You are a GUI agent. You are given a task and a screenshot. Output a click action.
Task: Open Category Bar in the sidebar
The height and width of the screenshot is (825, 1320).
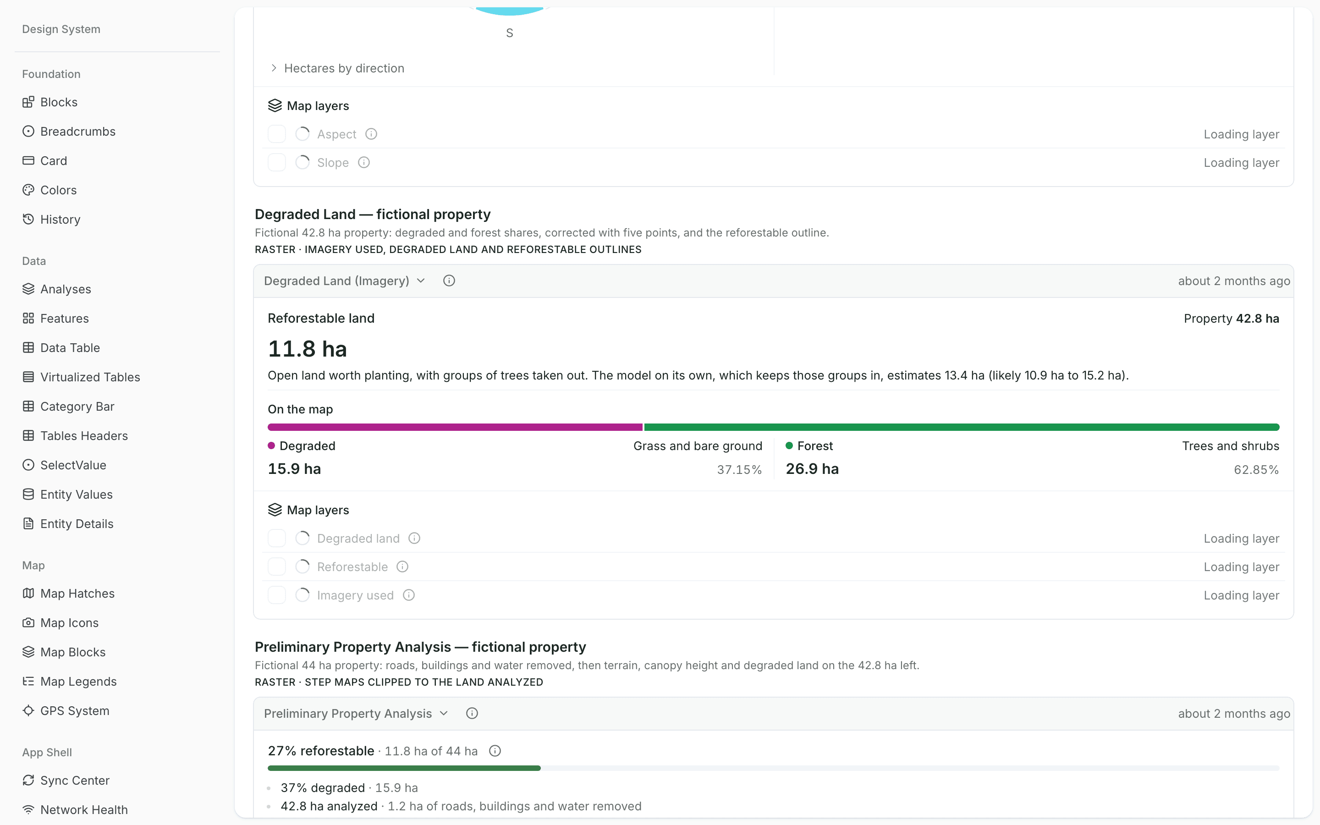point(77,407)
